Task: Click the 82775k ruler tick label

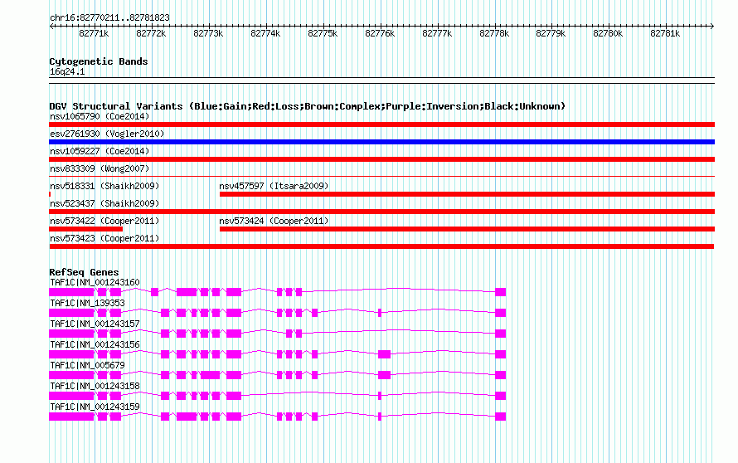Action: click(323, 33)
